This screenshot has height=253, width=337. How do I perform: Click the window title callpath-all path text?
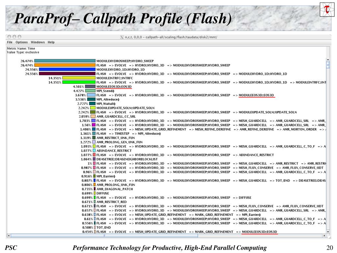pos(171,37)
